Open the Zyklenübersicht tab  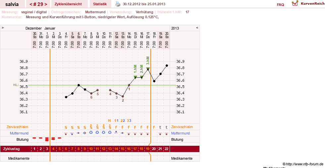pos(68,4)
